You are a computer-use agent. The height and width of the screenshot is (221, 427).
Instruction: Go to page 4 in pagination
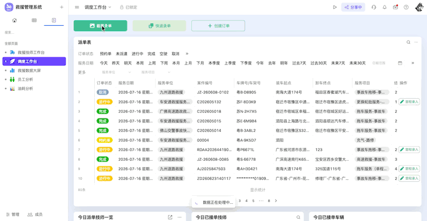pyautogui.click(x=247, y=201)
